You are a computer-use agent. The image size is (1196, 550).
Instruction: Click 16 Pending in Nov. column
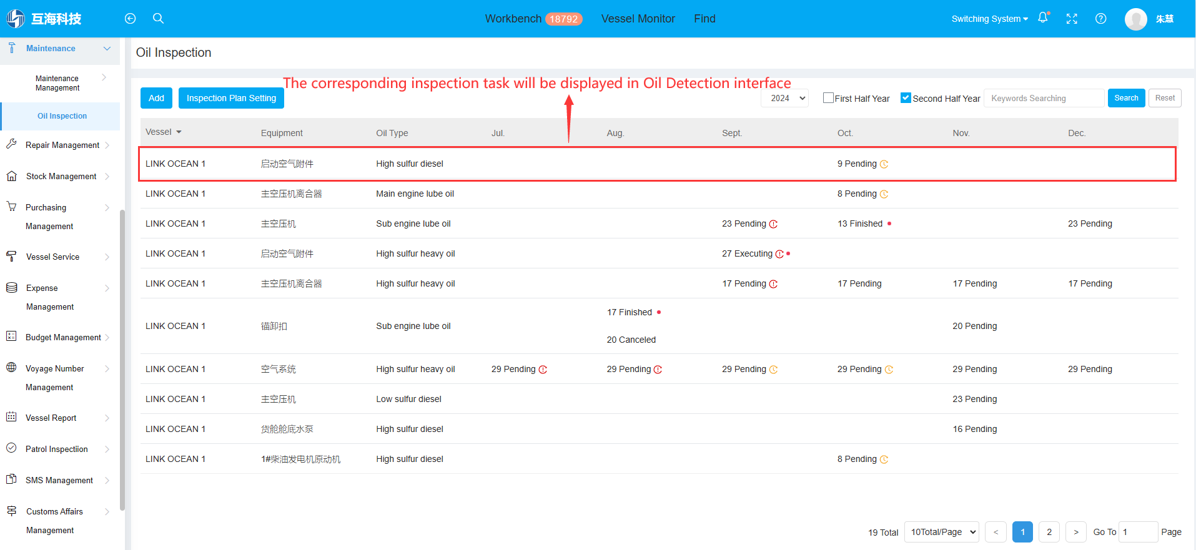[x=974, y=429]
